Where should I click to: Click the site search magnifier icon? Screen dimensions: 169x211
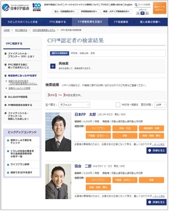coord(136,5)
